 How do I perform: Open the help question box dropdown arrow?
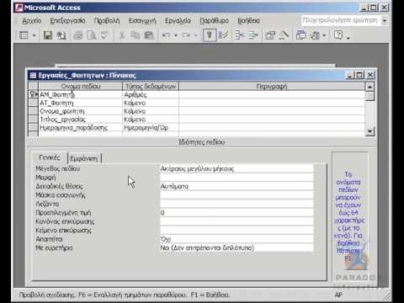385,20
